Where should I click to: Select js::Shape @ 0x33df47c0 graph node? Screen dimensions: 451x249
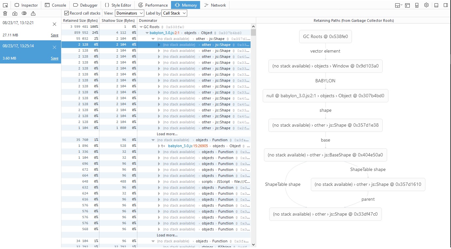click(326, 214)
